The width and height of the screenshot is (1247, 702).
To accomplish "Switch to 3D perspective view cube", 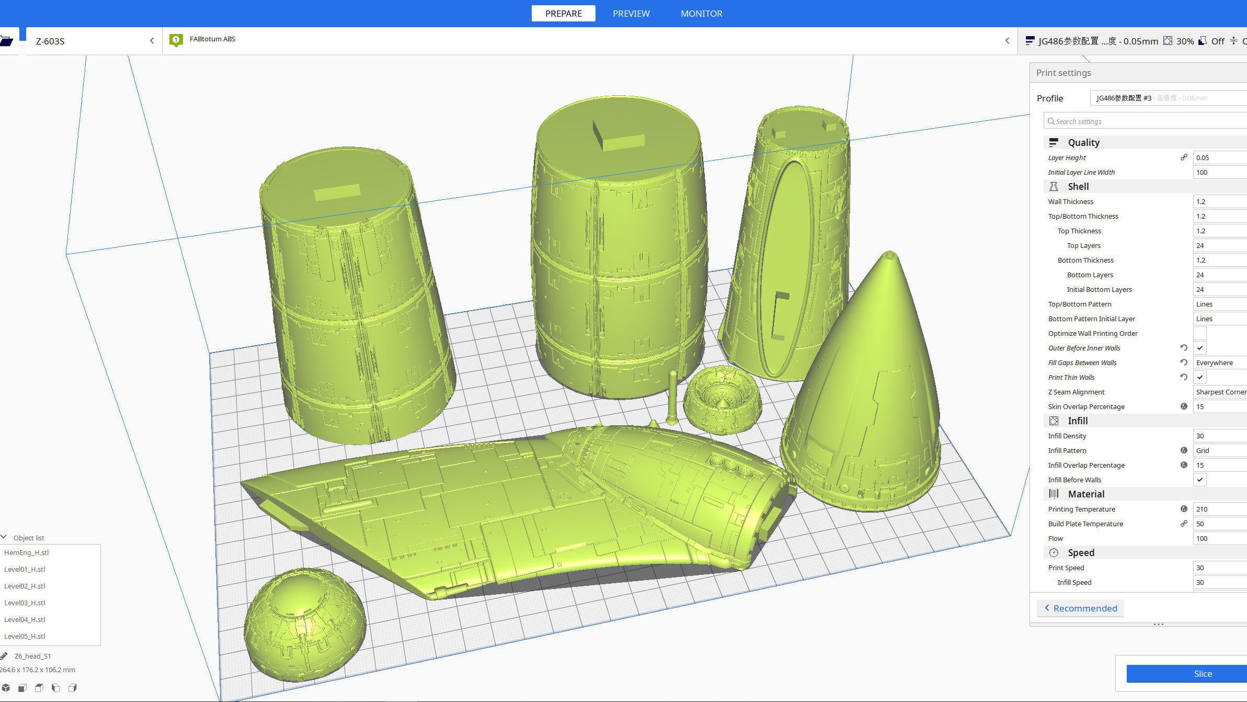I will pos(6,688).
